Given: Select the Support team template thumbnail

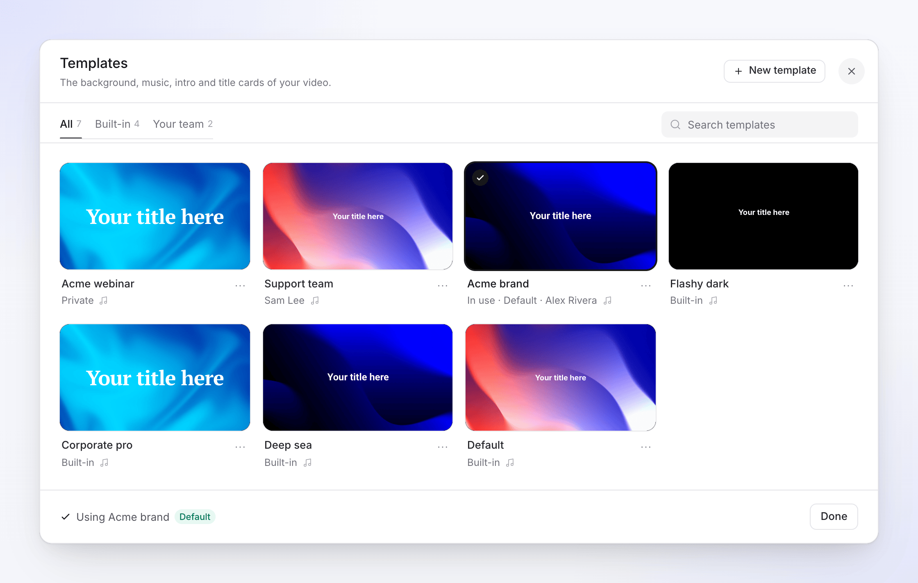Looking at the screenshot, I should coord(358,216).
